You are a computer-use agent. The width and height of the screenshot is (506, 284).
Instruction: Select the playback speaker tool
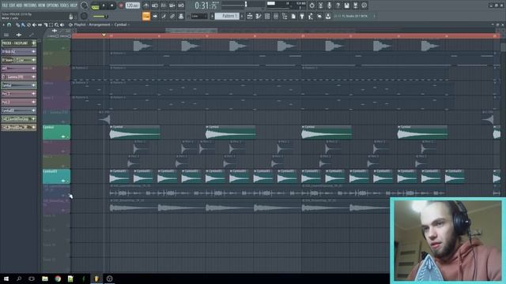pos(62,24)
